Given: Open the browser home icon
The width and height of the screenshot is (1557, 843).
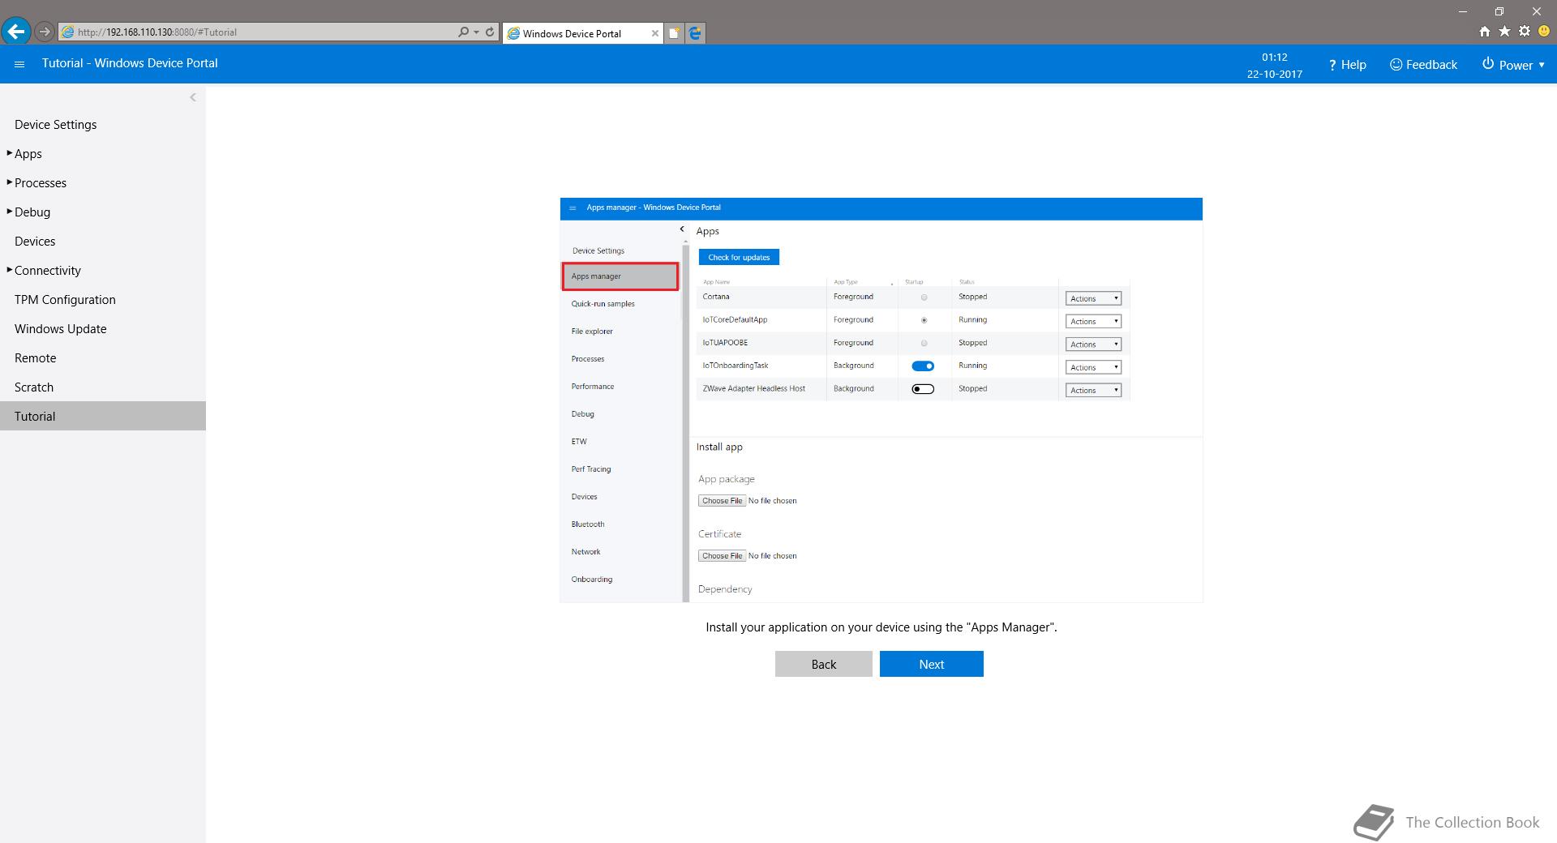Looking at the screenshot, I should coord(1484,32).
